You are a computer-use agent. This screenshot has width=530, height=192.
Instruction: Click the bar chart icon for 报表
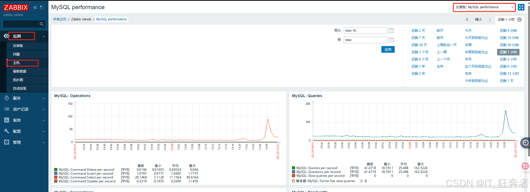click(x=7, y=120)
